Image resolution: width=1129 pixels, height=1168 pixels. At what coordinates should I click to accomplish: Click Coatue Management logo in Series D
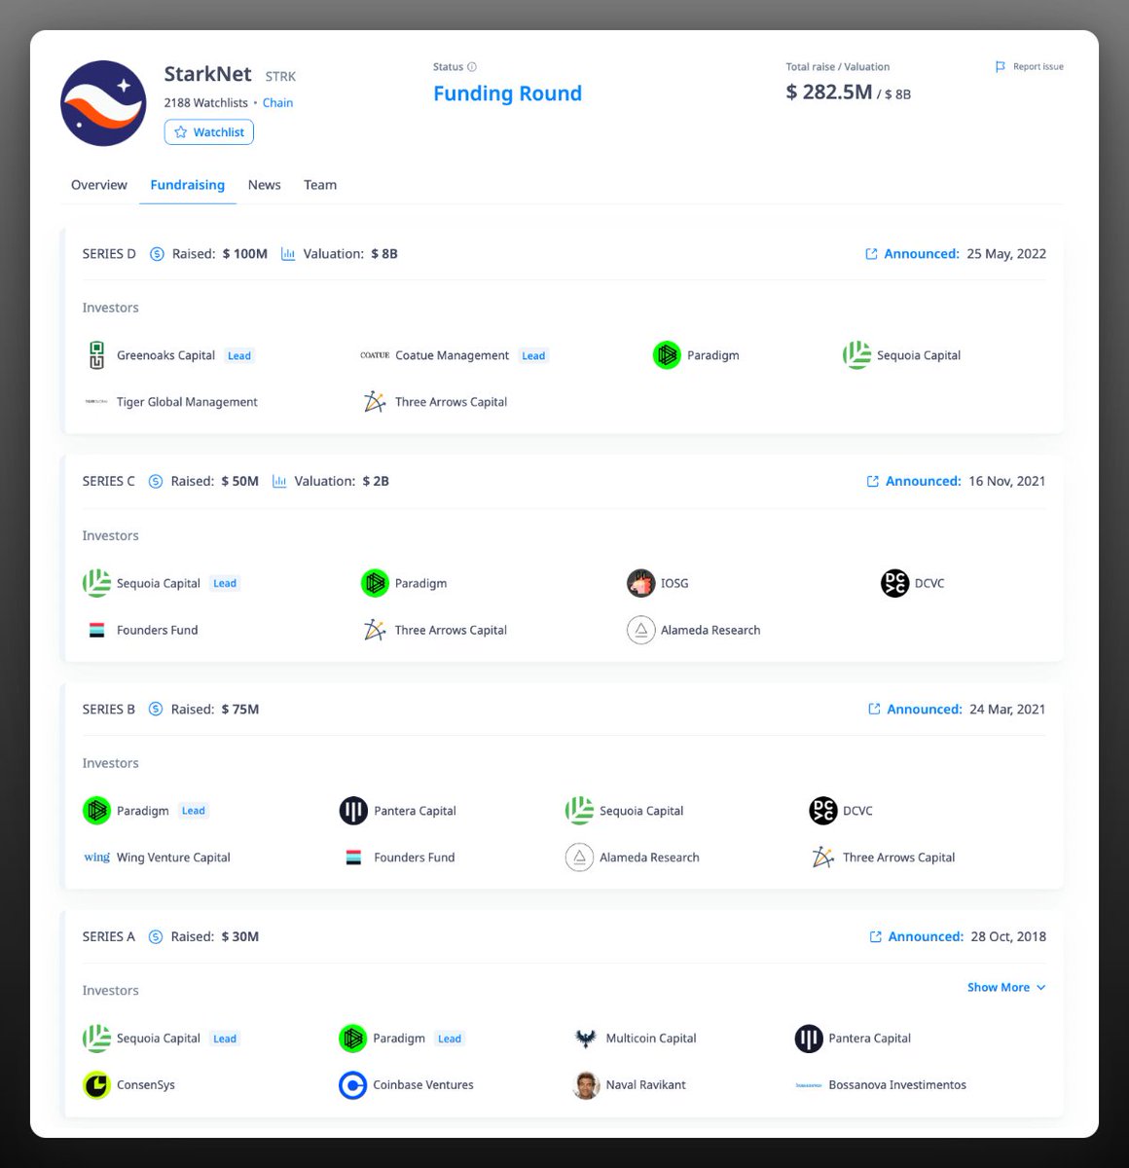click(375, 355)
